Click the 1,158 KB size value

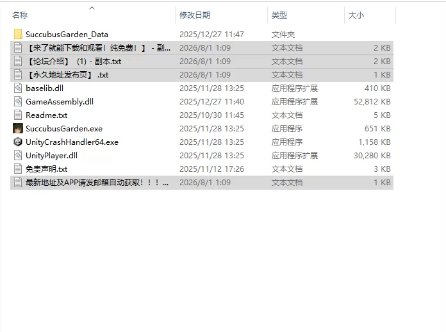click(x=374, y=142)
